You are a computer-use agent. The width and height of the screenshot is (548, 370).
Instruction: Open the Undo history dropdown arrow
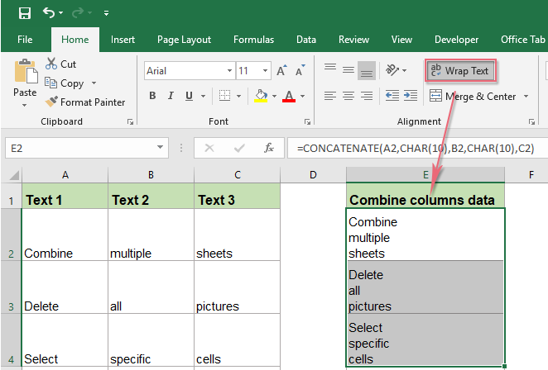(61, 13)
